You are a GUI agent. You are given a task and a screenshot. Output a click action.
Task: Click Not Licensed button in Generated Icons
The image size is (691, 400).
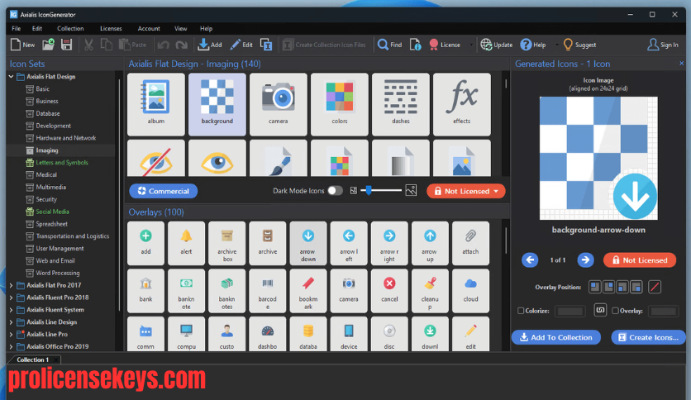pyautogui.click(x=640, y=260)
